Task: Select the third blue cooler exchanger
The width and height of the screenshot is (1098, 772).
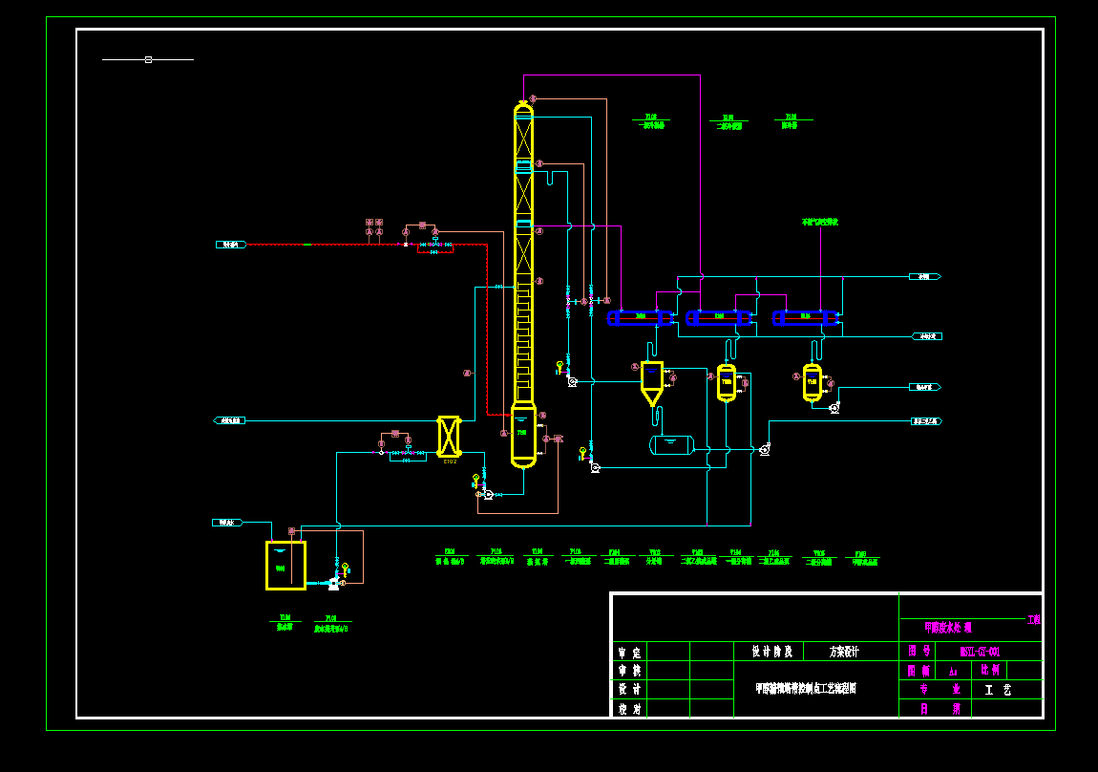Action: [x=805, y=318]
